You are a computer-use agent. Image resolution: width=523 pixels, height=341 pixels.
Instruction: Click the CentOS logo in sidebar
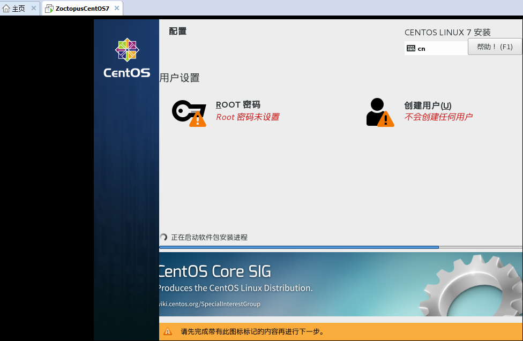127,58
